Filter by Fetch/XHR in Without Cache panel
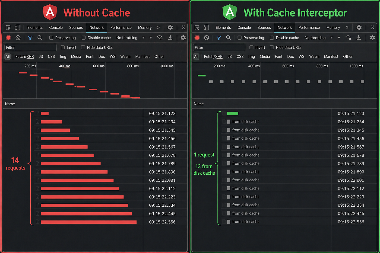The image size is (380, 253). tap(25, 56)
